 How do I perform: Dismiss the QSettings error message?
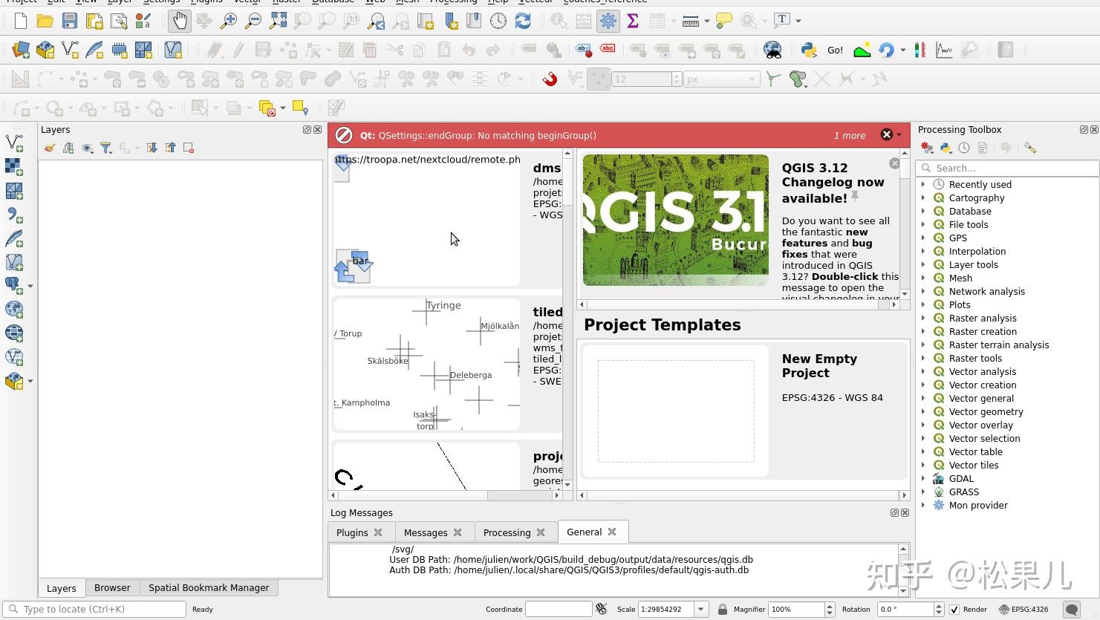point(886,135)
